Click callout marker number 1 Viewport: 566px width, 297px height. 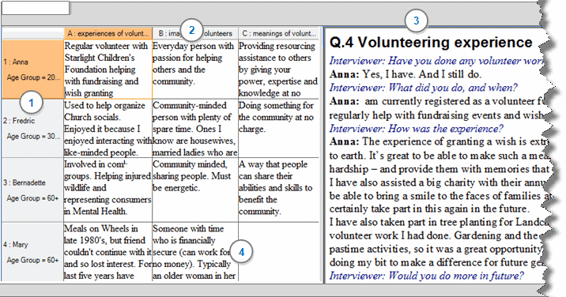[31, 103]
